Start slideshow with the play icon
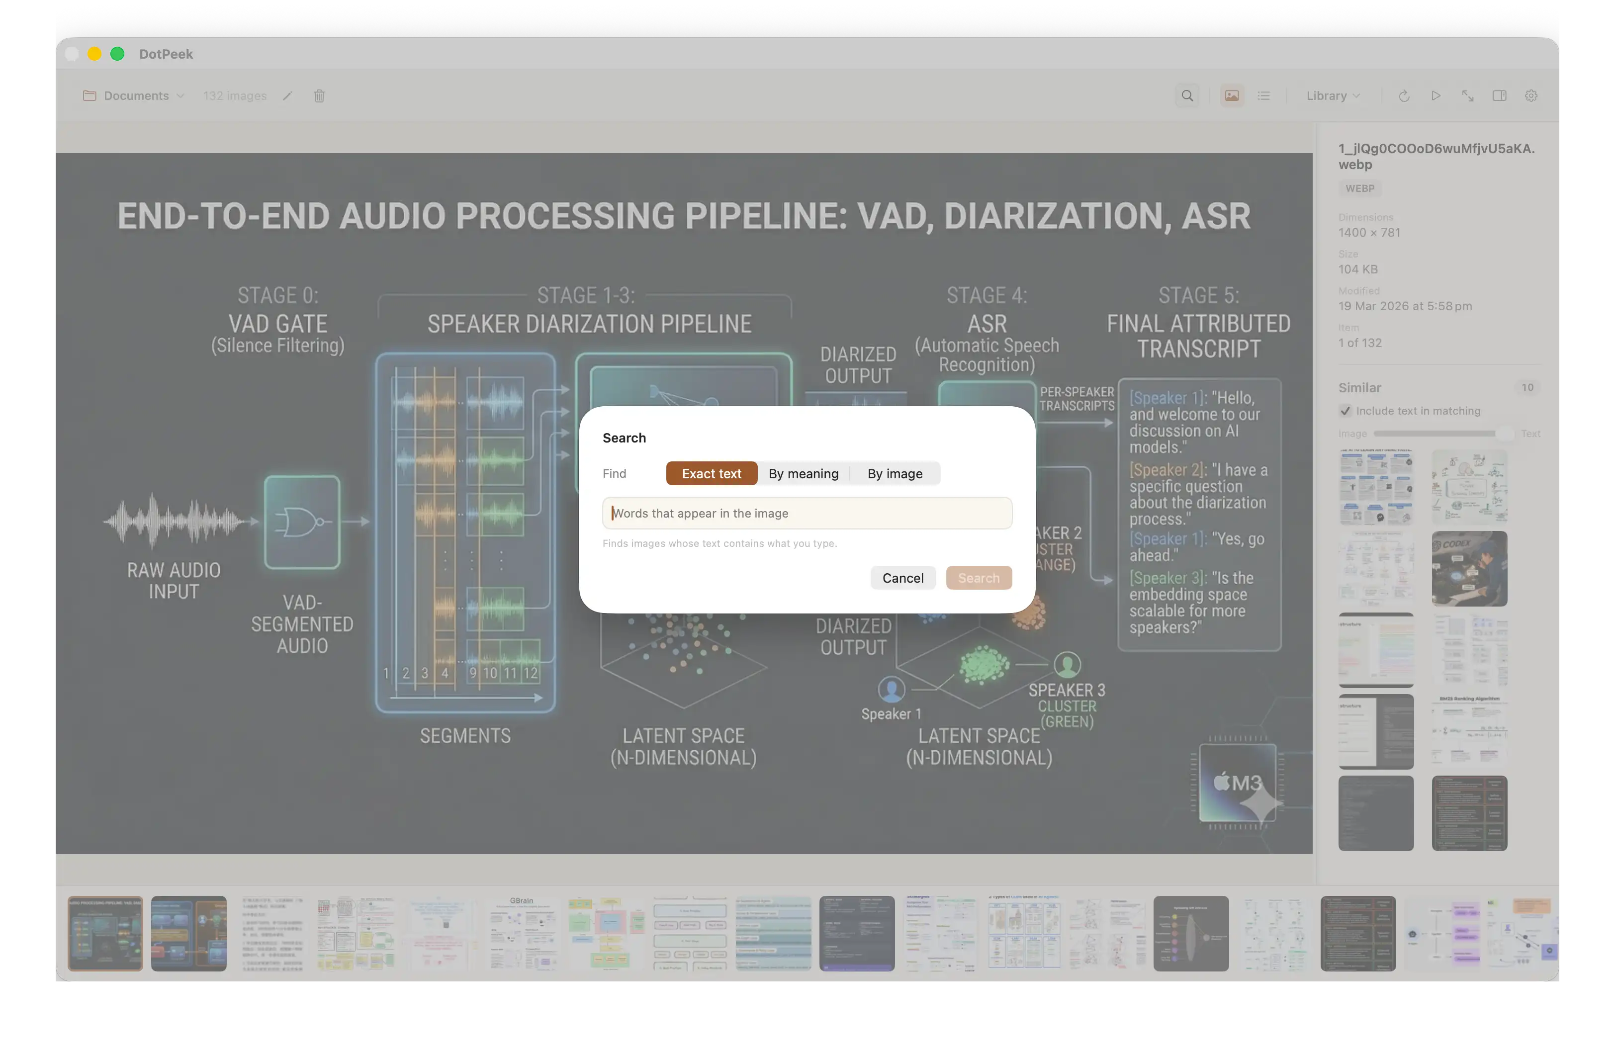 [1436, 95]
